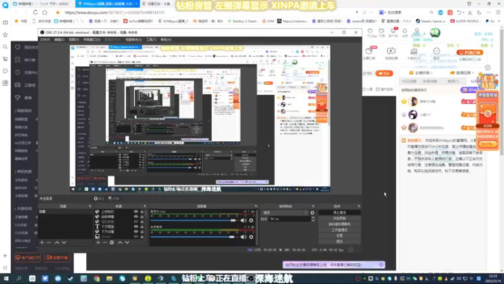Open settings gear of the first mixer channel
The image size is (504, 284).
click(251, 220)
